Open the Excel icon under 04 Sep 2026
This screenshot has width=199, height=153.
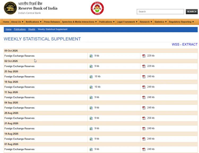click(91, 108)
